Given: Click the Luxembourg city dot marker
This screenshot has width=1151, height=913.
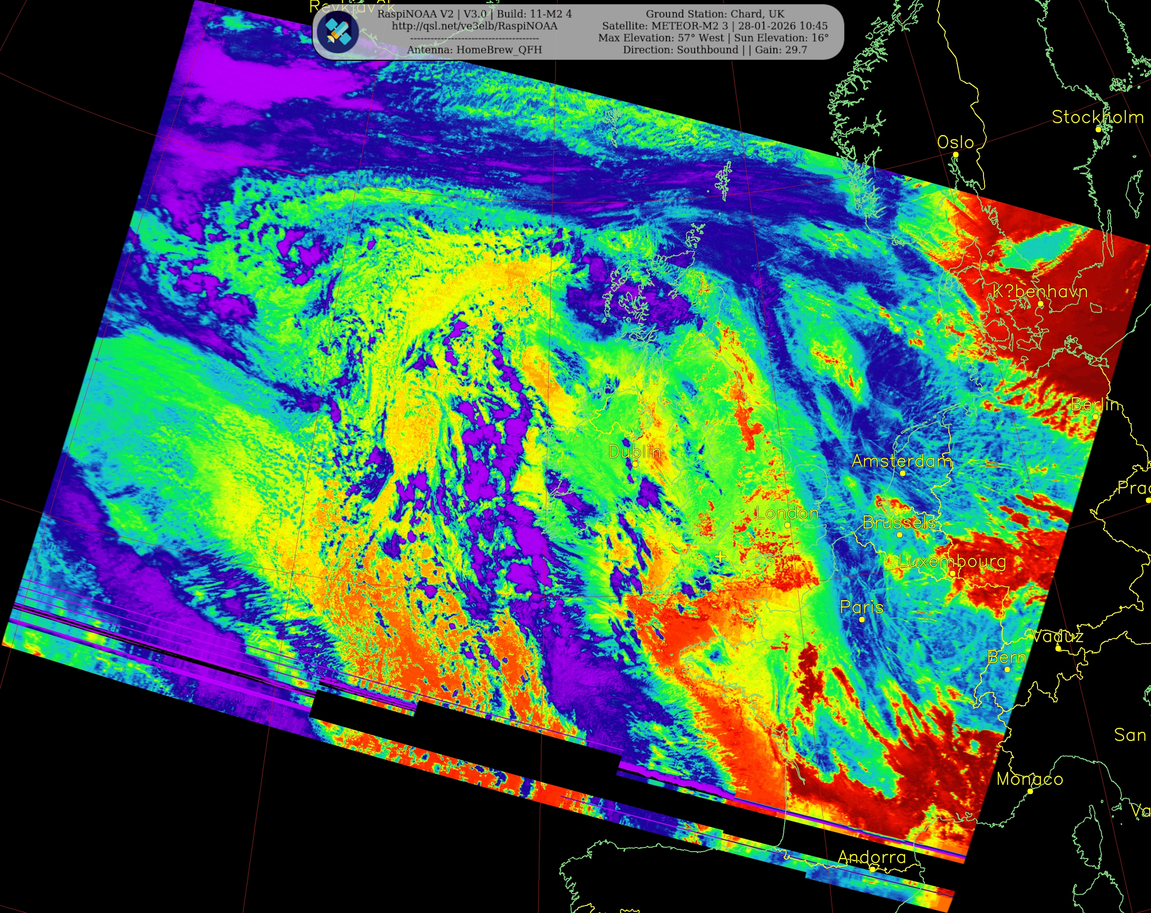Looking at the screenshot, I should click(953, 574).
